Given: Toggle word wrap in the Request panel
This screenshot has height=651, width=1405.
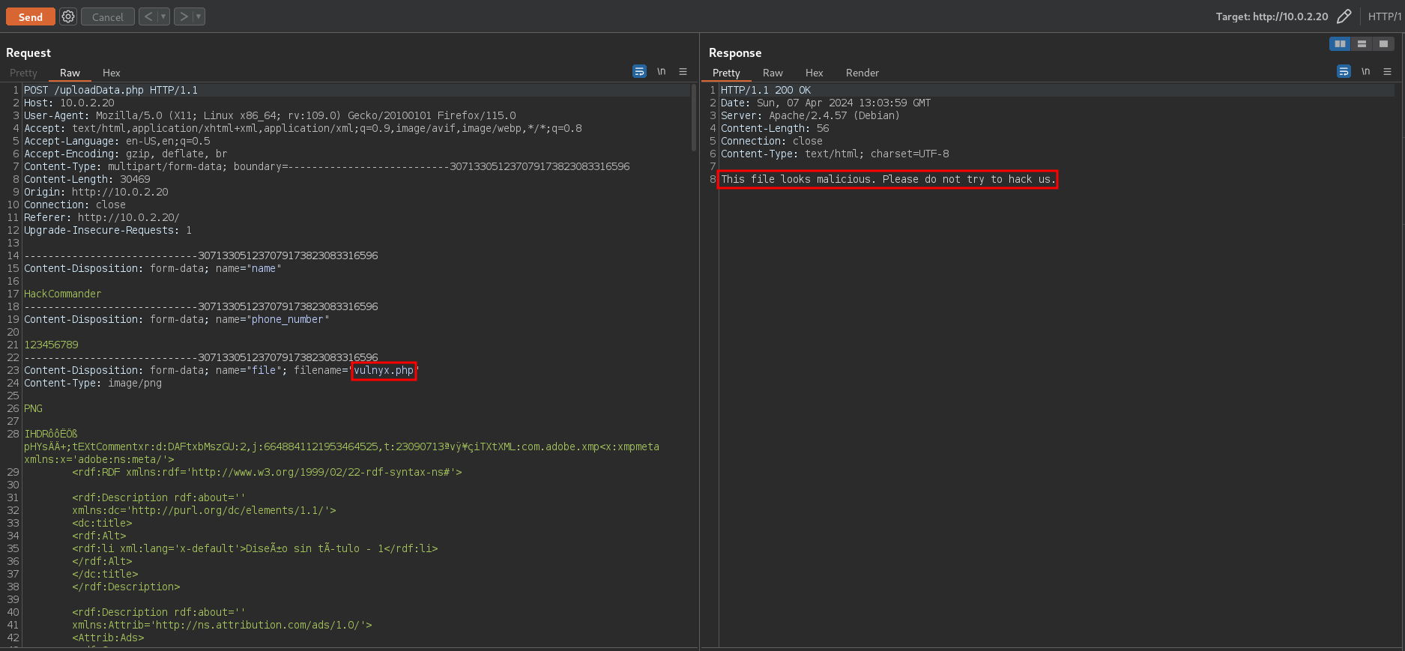Looking at the screenshot, I should (x=639, y=71).
